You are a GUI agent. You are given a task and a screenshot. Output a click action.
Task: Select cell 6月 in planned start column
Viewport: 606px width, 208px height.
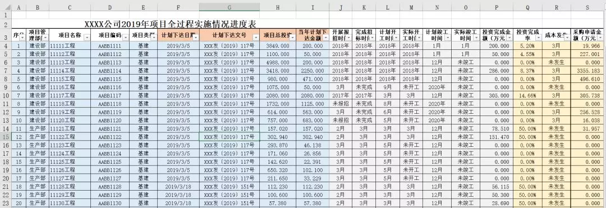(x=388, y=112)
